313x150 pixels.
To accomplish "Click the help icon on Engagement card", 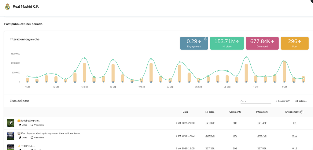I will pyautogui.click(x=205, y=39).
